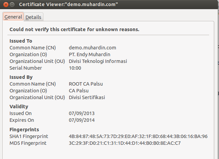This screenshot has width=219, height=159.
Task: Click the demo.muhardin.com common name value
Action: (92, 48)
